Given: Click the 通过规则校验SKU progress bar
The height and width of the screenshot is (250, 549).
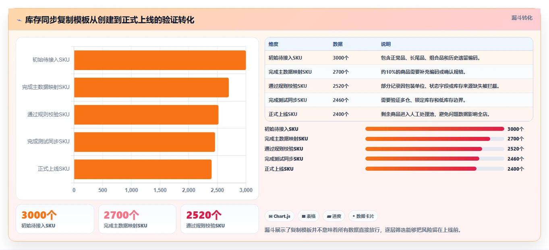Looking at the screenshot, I should pos(435,149).
